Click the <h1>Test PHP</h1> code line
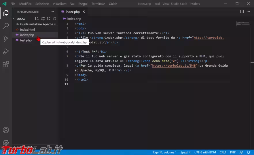 coord(91,52)
